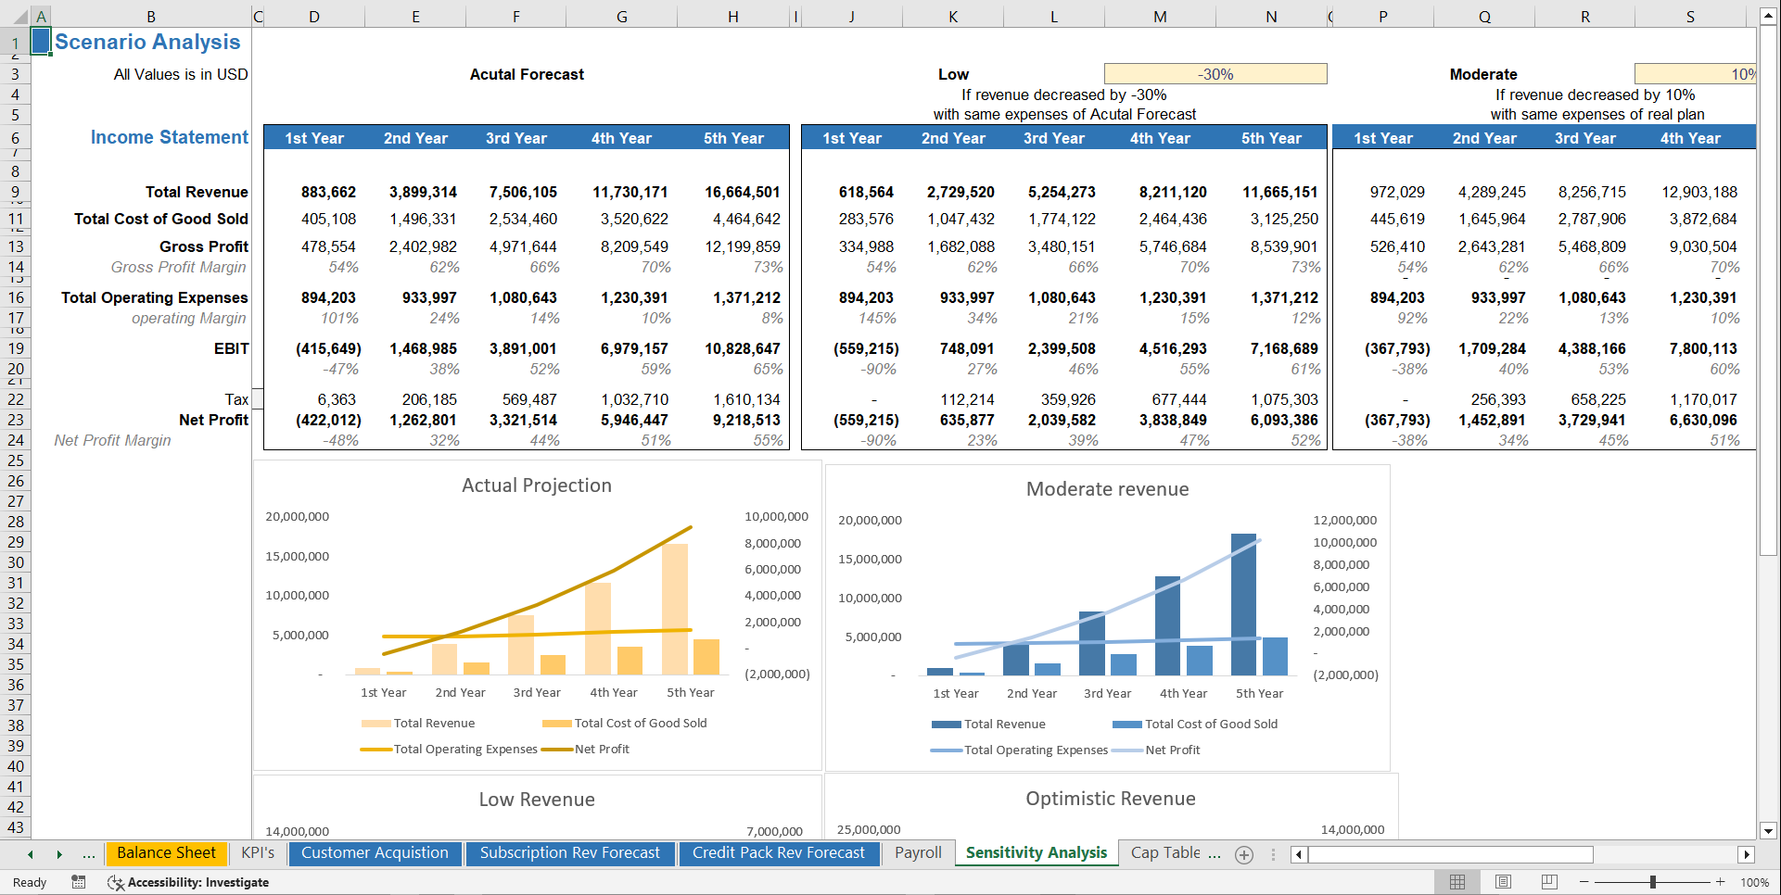Open Page Break Preview from status bar
Image resolution: width=1781 pixels, height=895 pixels.
1549,882
